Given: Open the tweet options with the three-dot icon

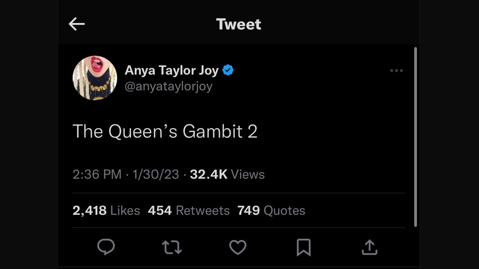Looking at the screenshot, I should pyautogui.click(x=396, y=71).
